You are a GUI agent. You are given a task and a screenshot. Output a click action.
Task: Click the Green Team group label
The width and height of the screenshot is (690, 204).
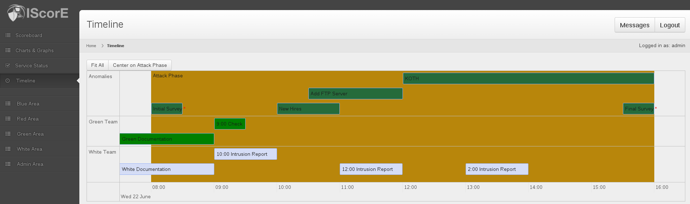click(x=103, y=122)
